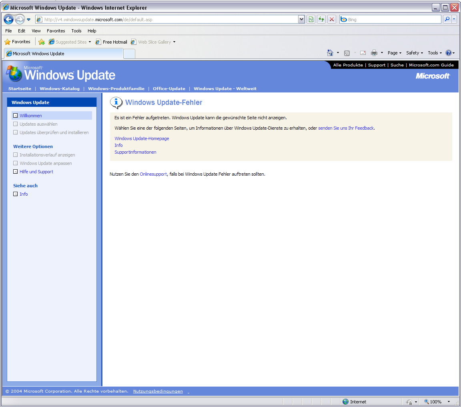Open the Print options dropdown arrow

point(382,53)
